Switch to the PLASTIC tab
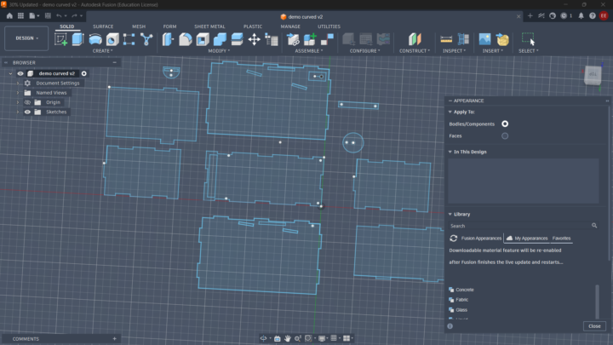Image resolution: width=613 pixels, height=345 pixels. coord(253,26)
